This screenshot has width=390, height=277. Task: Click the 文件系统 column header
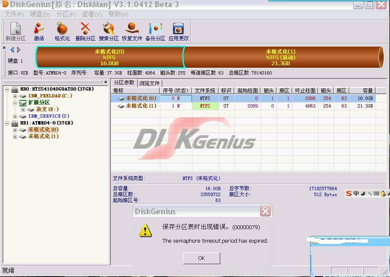tap(205, 90)
